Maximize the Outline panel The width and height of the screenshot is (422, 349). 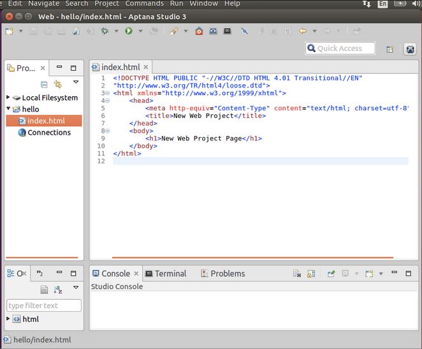(x=73, y=274)
